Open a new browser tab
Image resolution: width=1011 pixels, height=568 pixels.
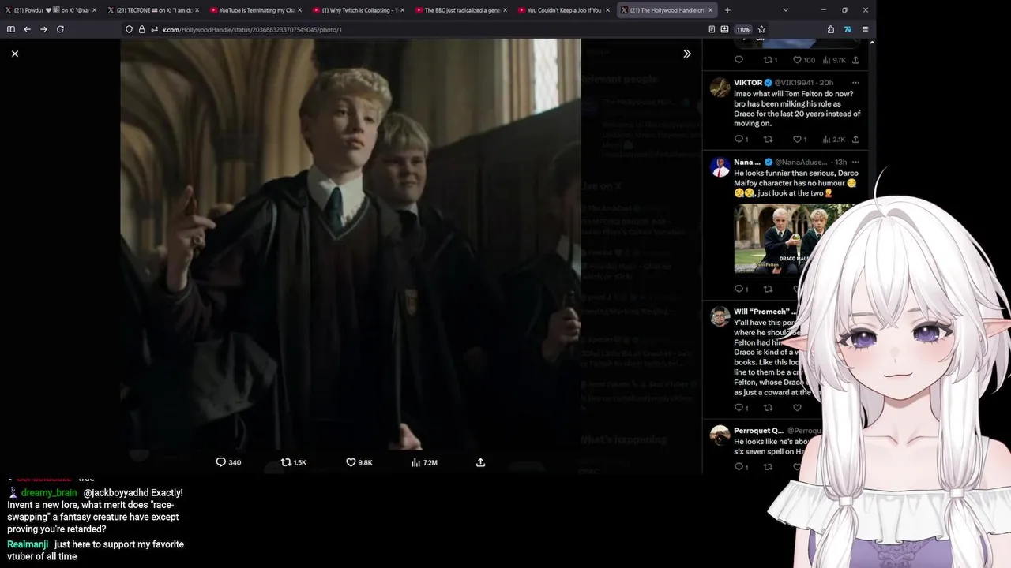point(727,10)
